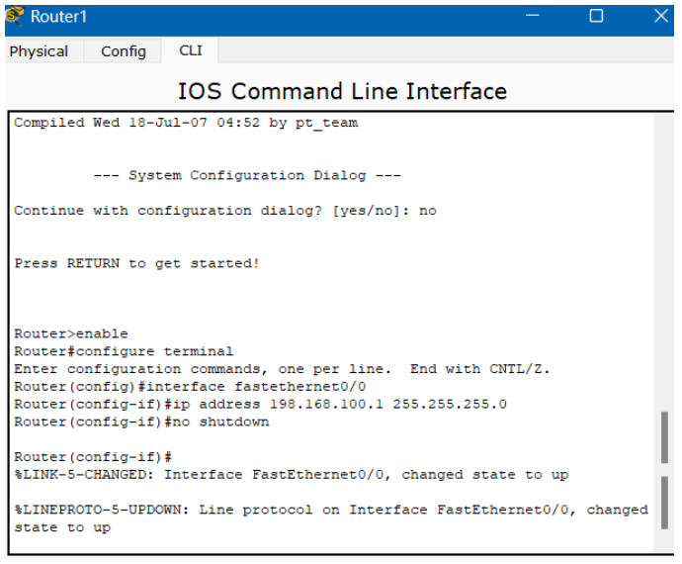
Task: Click the %LINEPROTO-5-UPDOWN status message
Action: point(330,511)
